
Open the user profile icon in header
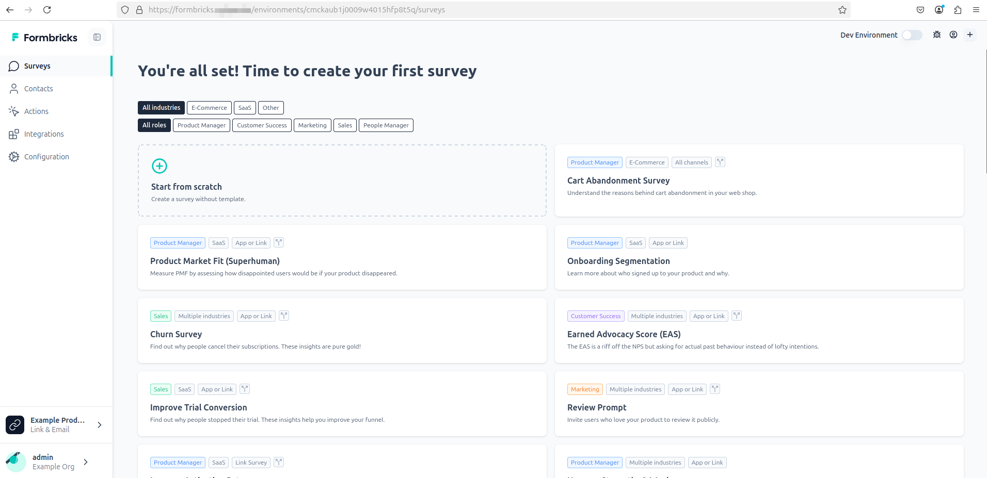click(953, 35)
